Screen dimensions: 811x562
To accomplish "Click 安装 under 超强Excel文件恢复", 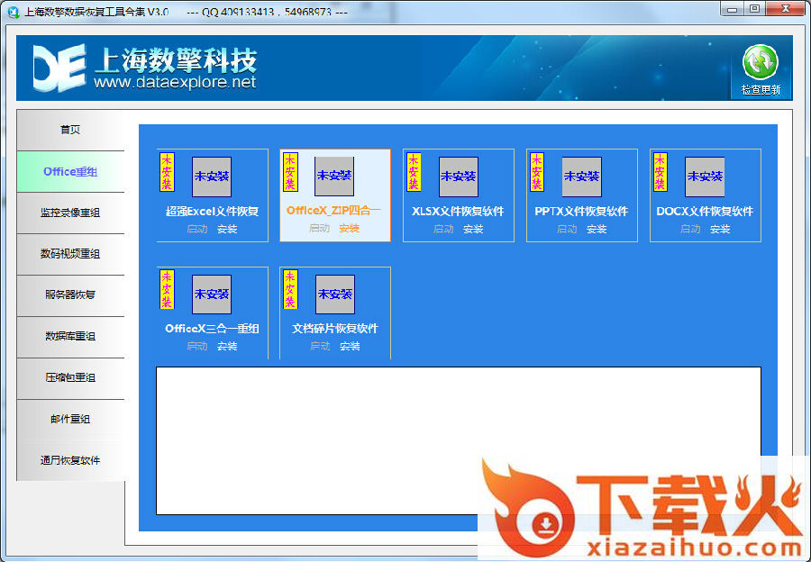I will tap(227, 229).
